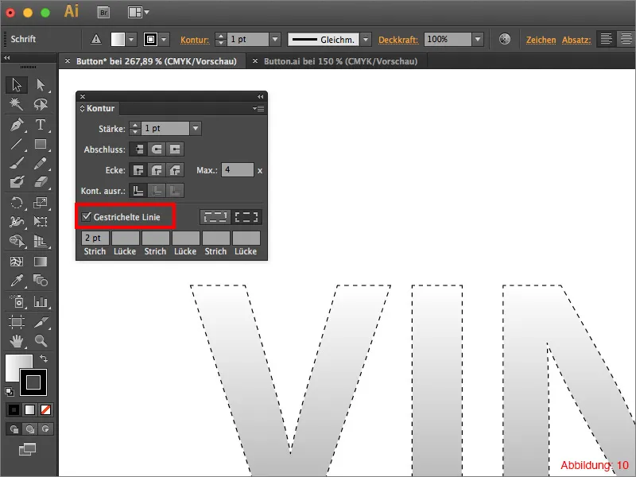This screenshot has width=636, height=477.
Task: Uncheck Gestrichelte Linie checkbox
Action: (86, 216)
